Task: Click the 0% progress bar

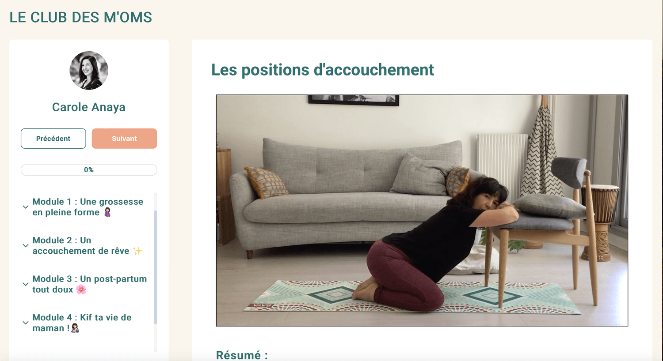Action: [x=89, y=170]
